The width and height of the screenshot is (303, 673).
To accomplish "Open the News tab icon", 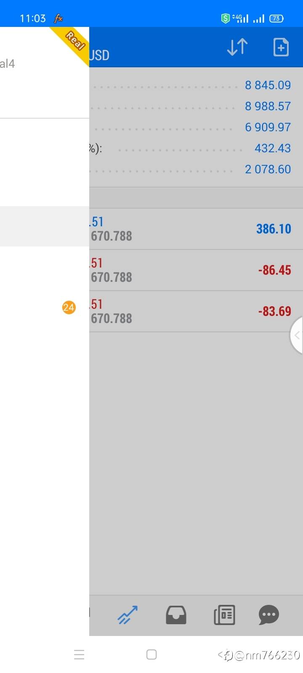I will tap(224, 615).
